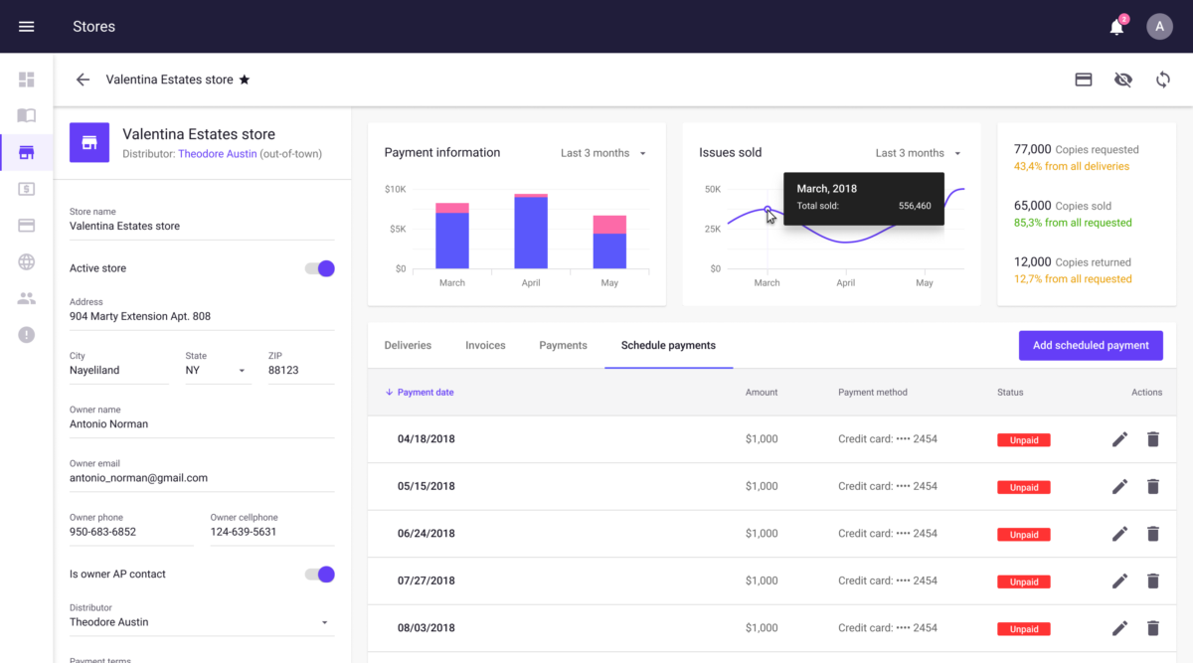Click the credit card icon in header

pyautogui.click(x=1084, y=80)
